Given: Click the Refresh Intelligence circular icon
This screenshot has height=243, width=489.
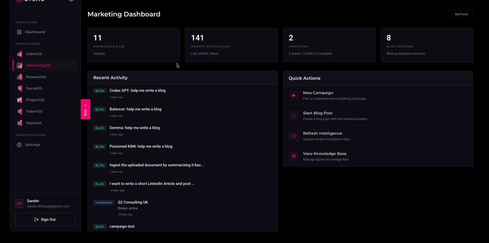Looking at the screenshot, I should pos(293,136).
